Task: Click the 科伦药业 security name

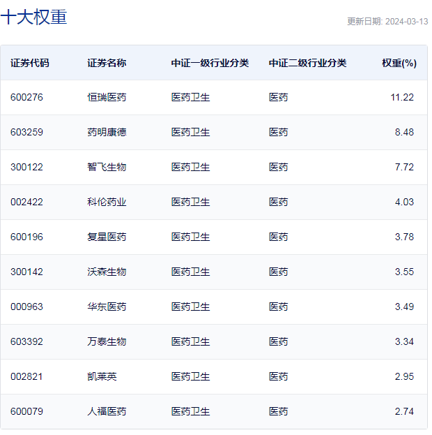Action: coord(107,202)
